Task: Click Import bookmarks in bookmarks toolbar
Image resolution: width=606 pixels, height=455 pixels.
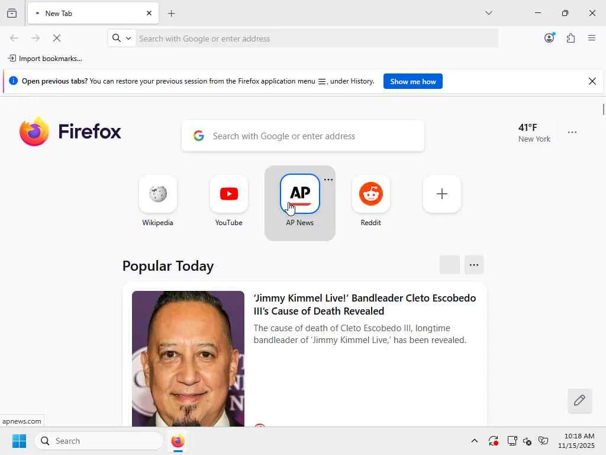Action: [x=45, y=59]
